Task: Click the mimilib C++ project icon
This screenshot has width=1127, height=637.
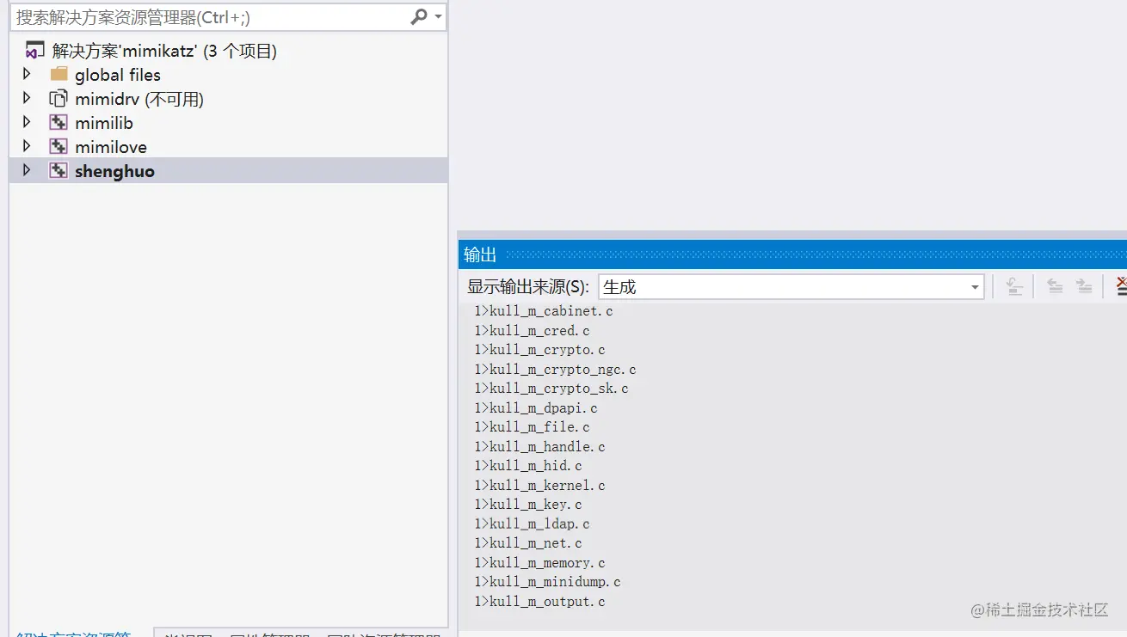Action: point(59,122)
